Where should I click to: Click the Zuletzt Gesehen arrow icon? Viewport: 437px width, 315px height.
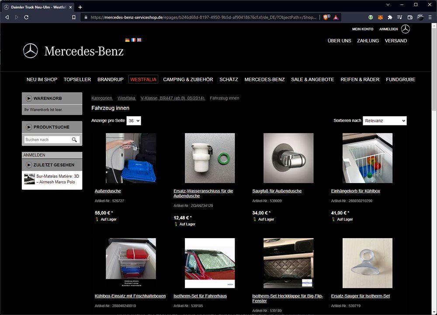point(29,165)
